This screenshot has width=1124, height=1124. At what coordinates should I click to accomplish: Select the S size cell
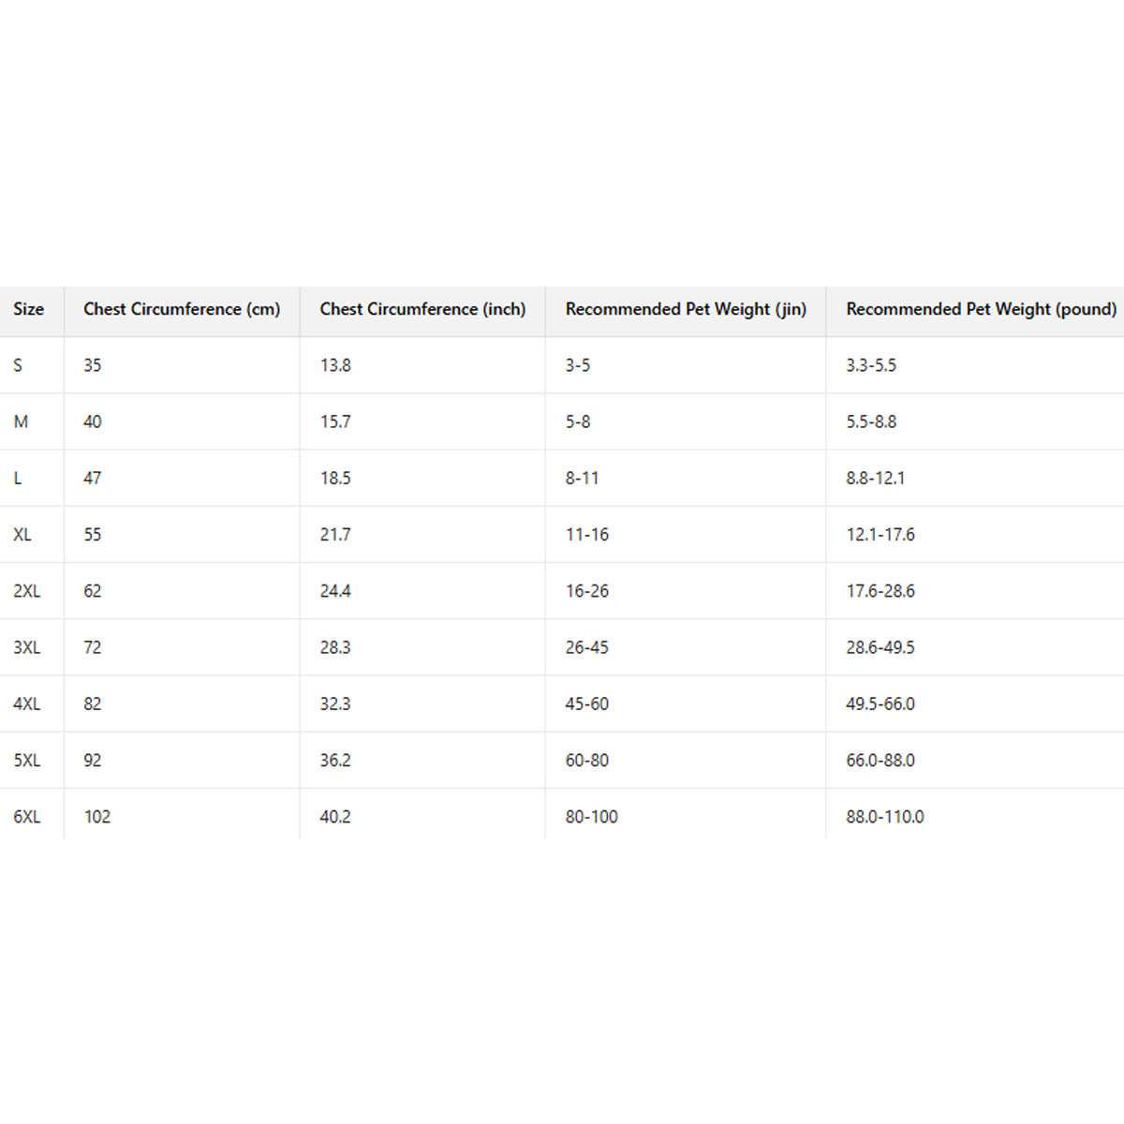(18, 365)
